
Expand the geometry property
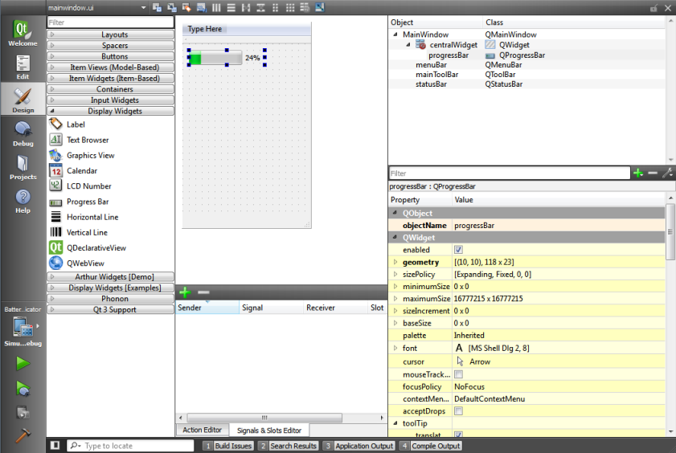pyautogui.click(x=395, y=262)
